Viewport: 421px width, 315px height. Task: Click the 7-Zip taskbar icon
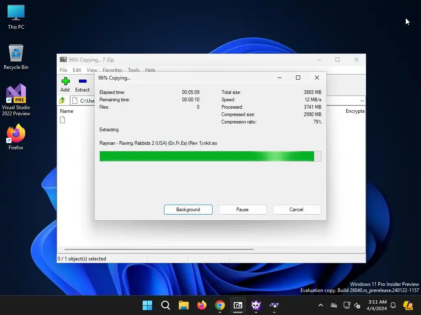238,305
